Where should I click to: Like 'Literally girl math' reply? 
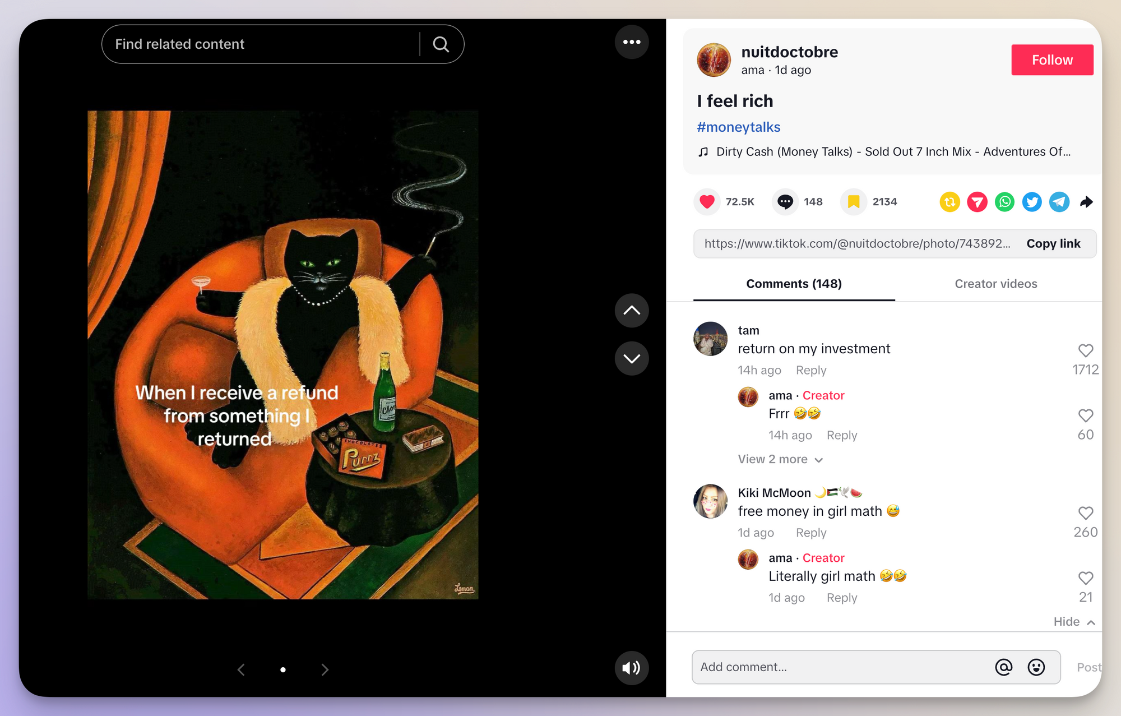(1085, 579)
